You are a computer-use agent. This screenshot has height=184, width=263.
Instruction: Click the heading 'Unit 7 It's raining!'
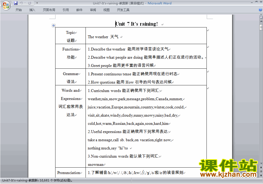137,24
